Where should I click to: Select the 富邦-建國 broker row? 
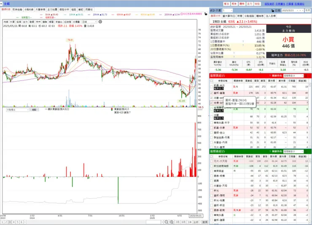(259, 220)
